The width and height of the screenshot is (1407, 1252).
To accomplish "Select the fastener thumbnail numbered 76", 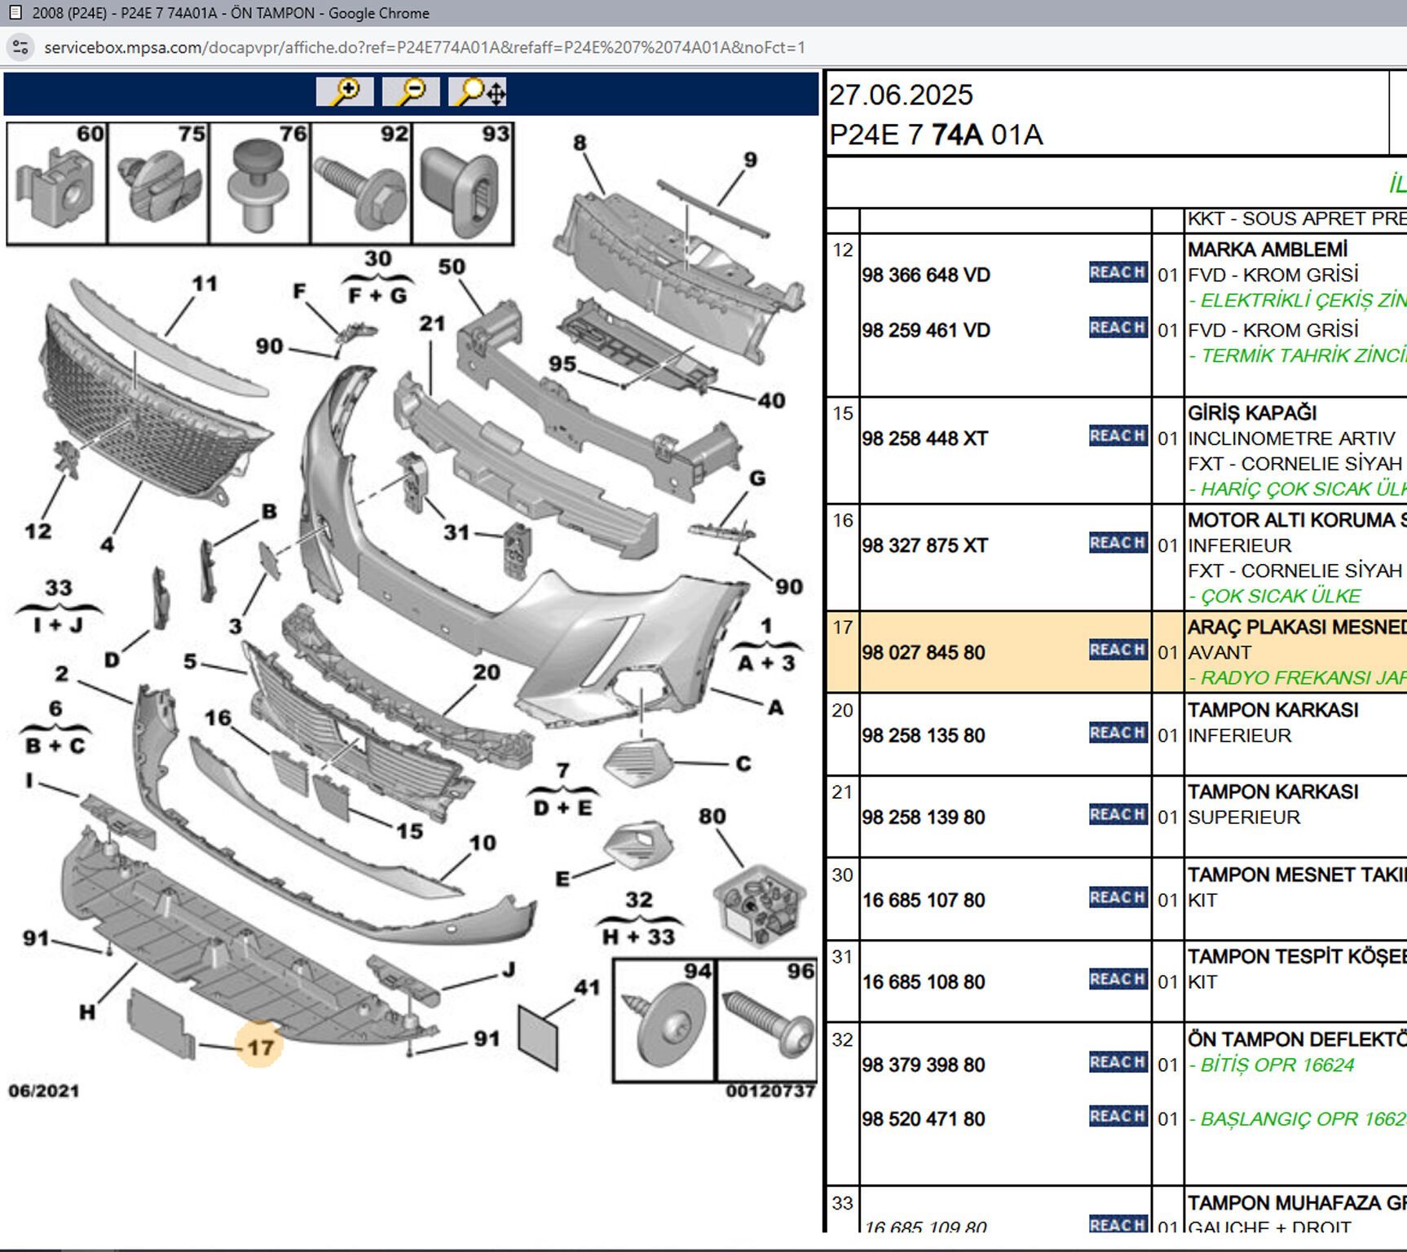I will (259, 183).
